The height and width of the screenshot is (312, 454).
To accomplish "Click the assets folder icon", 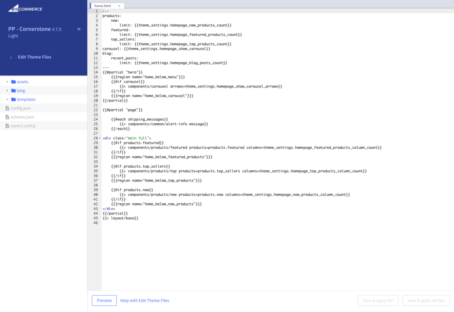I will coord(13,82).
